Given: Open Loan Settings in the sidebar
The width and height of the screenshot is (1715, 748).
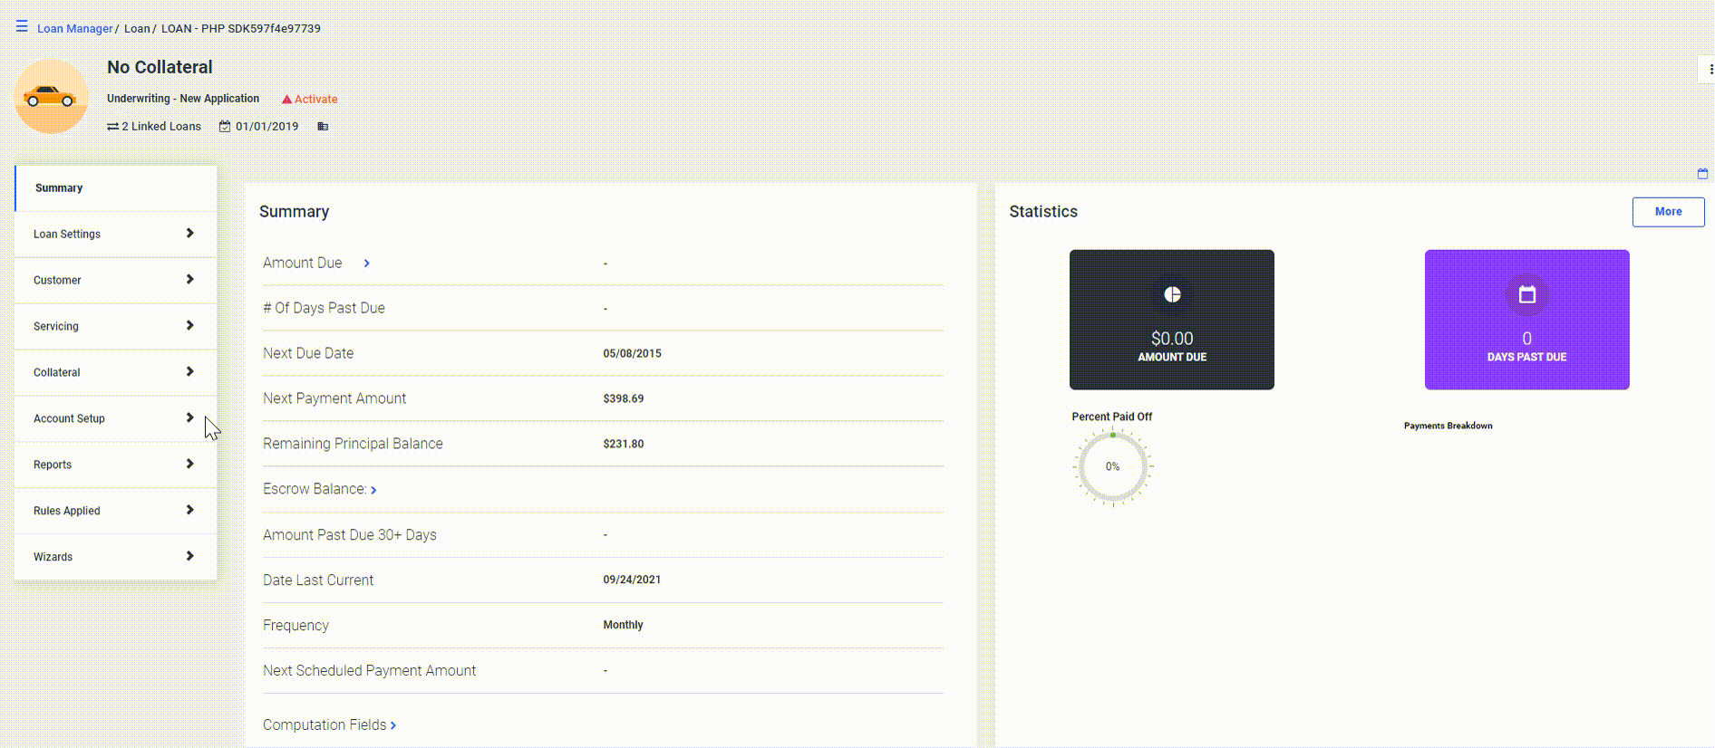Looking at the screenshot, I should [116, 234].
